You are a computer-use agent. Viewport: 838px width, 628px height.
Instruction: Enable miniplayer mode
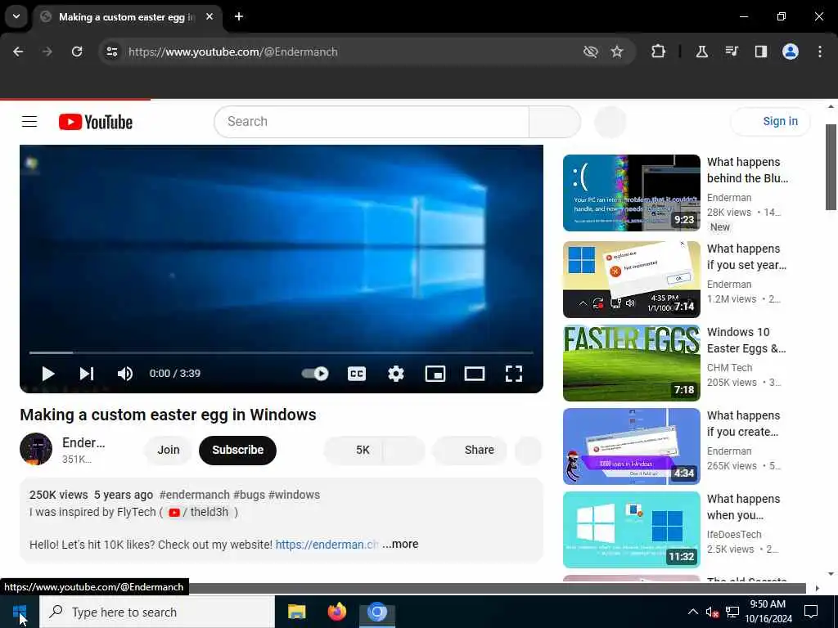tap(435, 374)
